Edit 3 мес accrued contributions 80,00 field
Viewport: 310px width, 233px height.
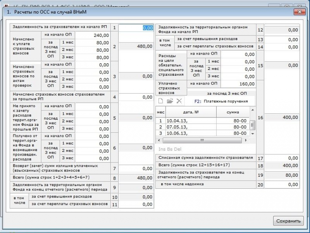tap(93, 57)
